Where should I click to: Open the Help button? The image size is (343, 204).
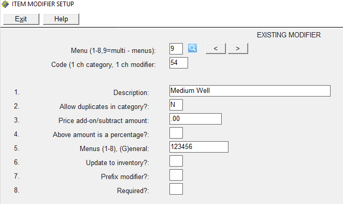(x=61, y=19)
